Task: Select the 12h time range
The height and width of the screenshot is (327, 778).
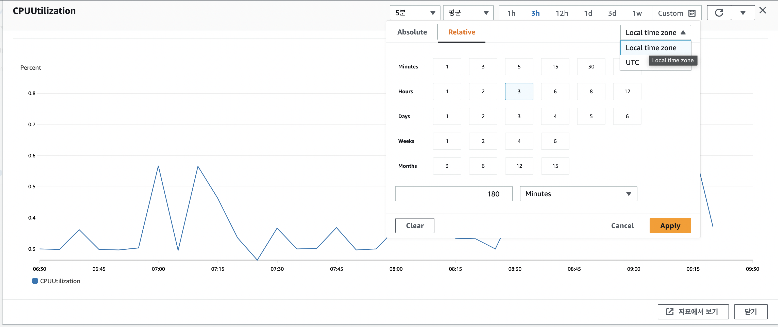Action: [x=562, y=13]
